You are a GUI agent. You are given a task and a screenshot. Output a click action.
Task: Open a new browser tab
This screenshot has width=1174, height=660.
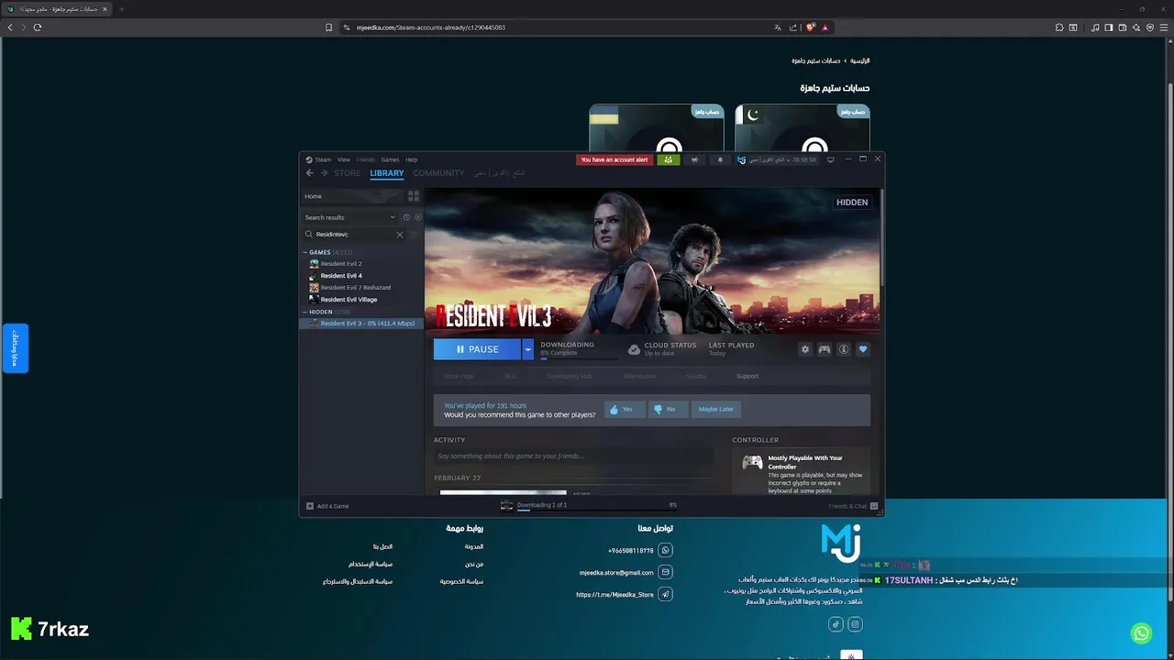121,9
